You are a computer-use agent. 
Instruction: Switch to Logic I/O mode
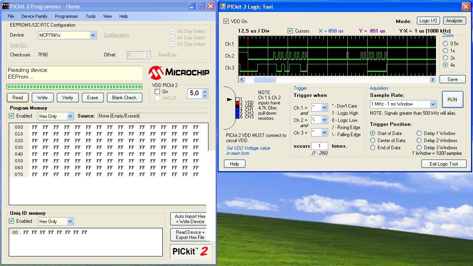[x=428, y=21]
